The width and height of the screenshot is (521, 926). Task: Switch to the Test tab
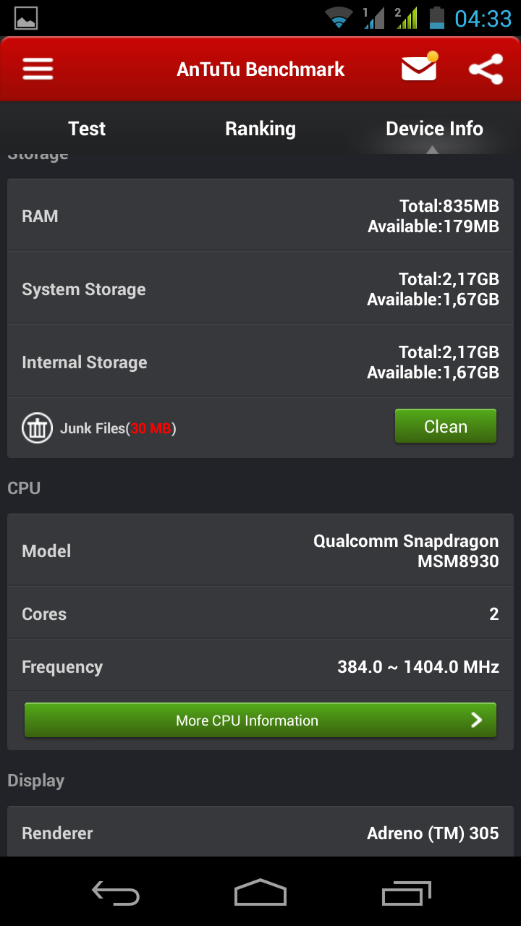[x=87, y=129]
